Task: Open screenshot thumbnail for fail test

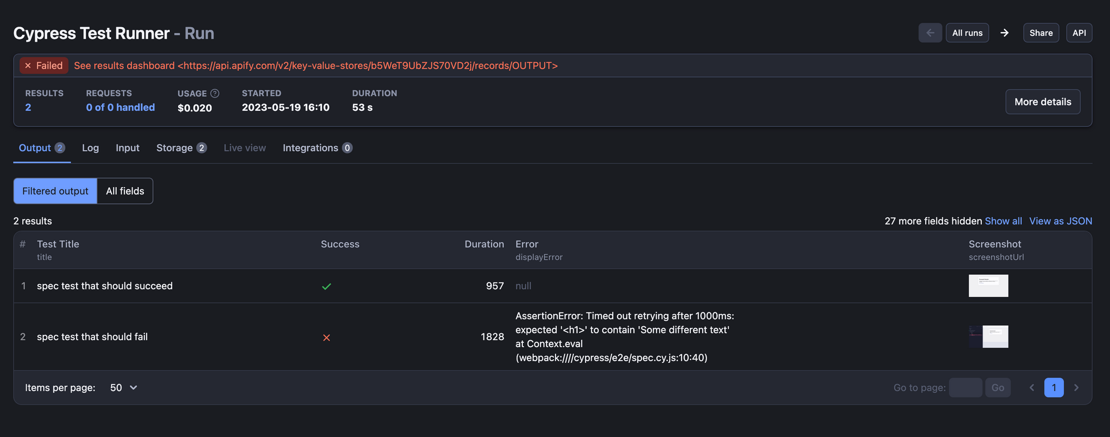Action: pyautogui.click(x=988, y=337)
